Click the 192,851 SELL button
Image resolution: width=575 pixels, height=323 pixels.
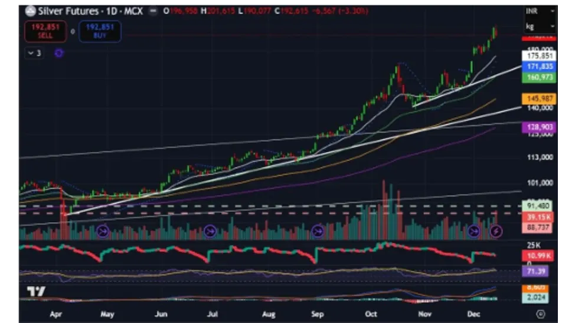(45, 31)
